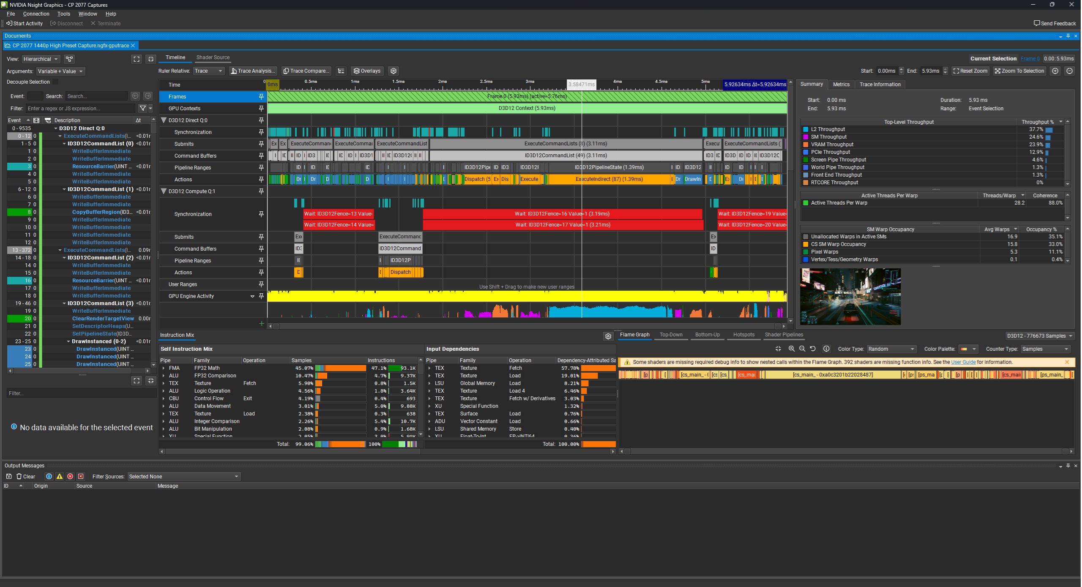The width and height of the screenshot is (1082, 587).
Task: Open timeline settings gear next to Overlays
Action: (x=393, y=71)
